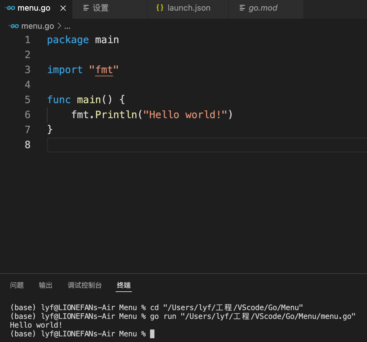Click line number 8 in the gutter
Screen dimensions: 367x342
pos(28,145)
